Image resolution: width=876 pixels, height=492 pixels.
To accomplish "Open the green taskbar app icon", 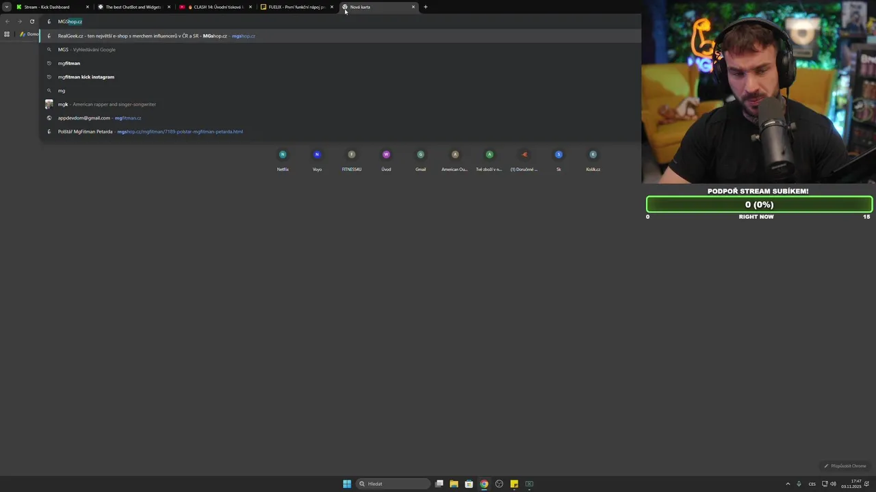I will pyautogui.click(x=529, y=484).
